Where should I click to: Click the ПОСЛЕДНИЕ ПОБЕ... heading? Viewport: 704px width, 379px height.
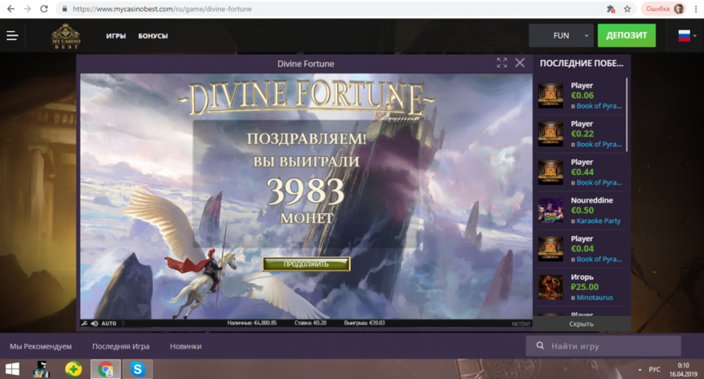click(x=581, y=63)
